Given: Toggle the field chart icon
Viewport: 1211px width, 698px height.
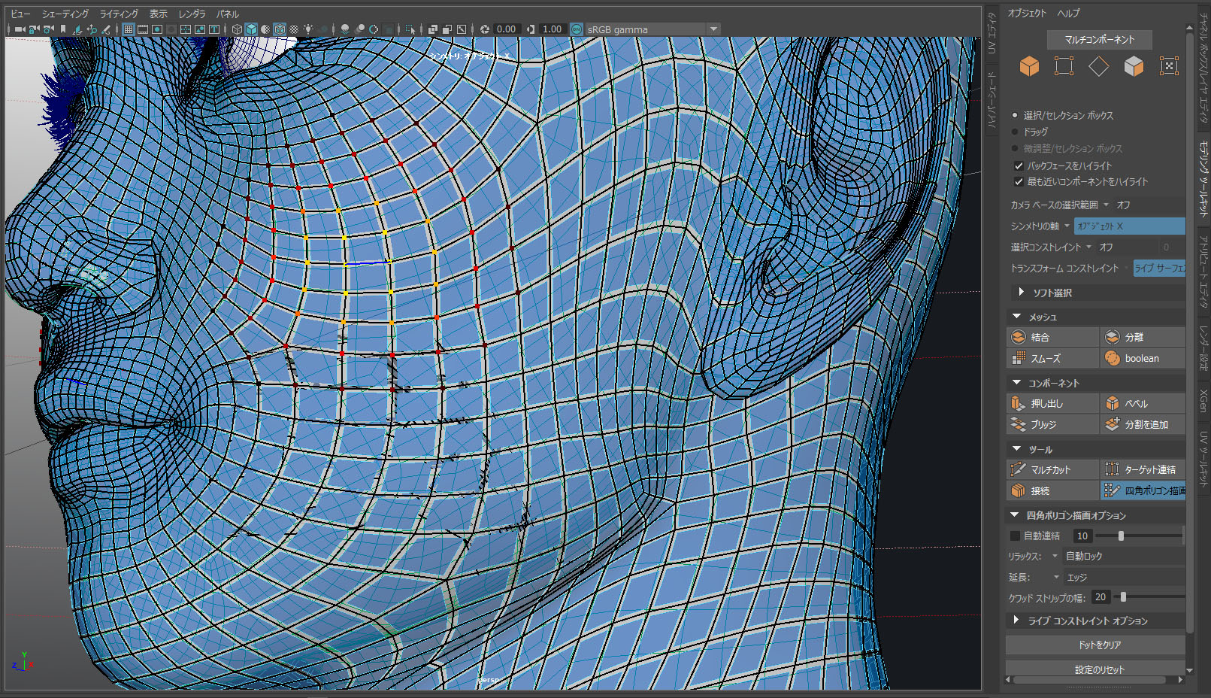Looking at the screenshot, I should point(186,29).
